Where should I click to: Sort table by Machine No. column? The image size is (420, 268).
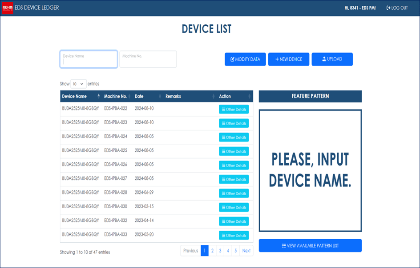pos(117,96)
